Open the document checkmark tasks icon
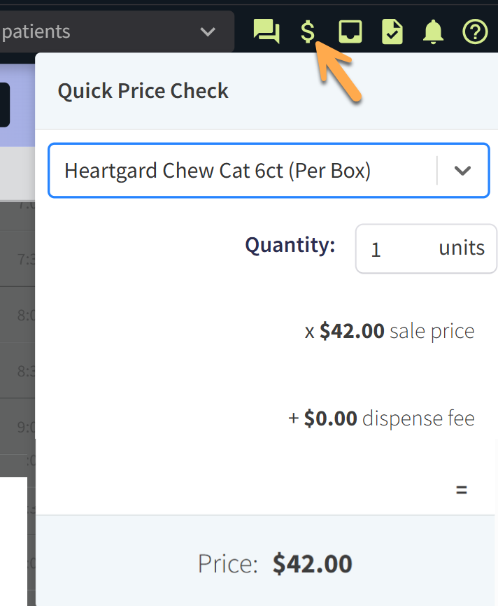This screenshot has height=606, width=498. pyautogui.click(x=392, y=31)
